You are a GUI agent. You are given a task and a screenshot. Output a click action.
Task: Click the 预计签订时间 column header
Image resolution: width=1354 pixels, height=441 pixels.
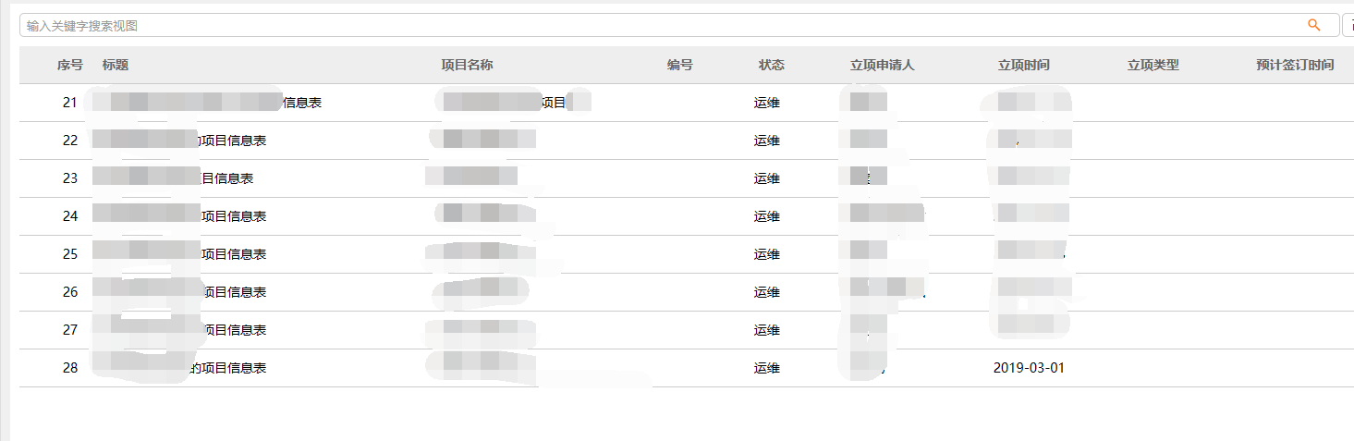[1295, 66]
